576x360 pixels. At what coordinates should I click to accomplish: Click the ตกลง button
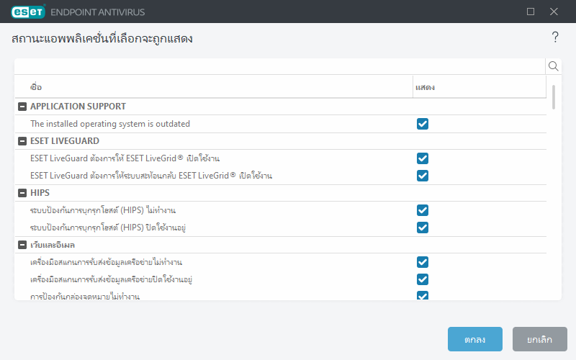point(474,339)
